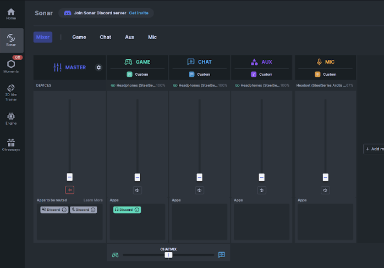This screenshot has width=384, height=268.
Task: Click the Add button at right edge
Action: click(x=374, y=149)
